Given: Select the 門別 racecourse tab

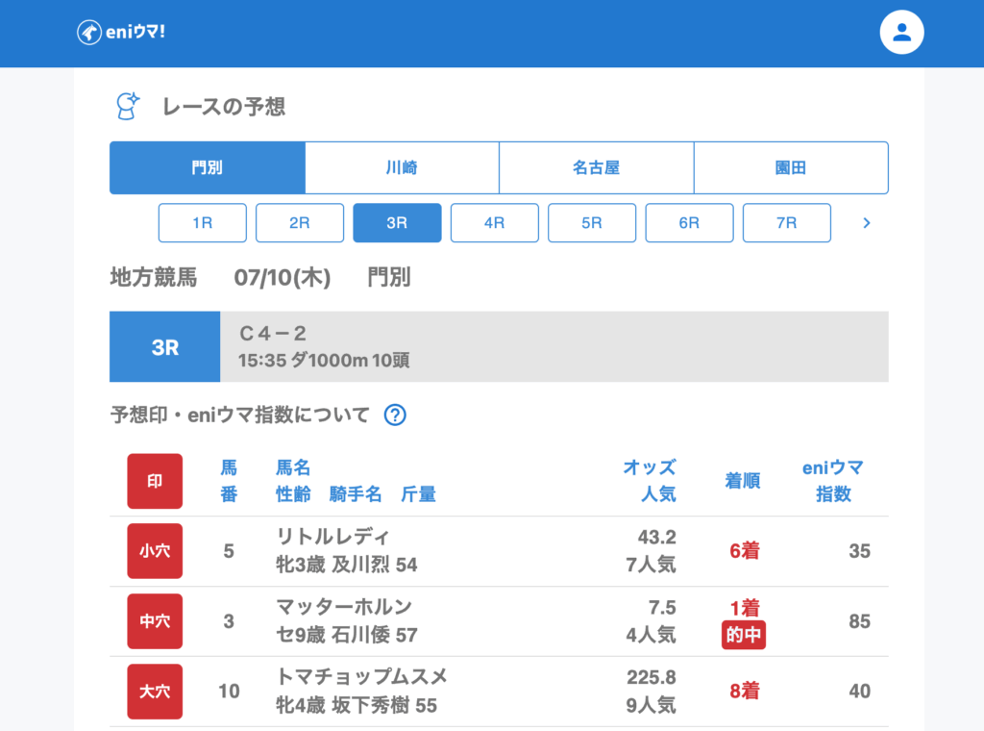Looking at the screenshot, I should click(208, 168).
